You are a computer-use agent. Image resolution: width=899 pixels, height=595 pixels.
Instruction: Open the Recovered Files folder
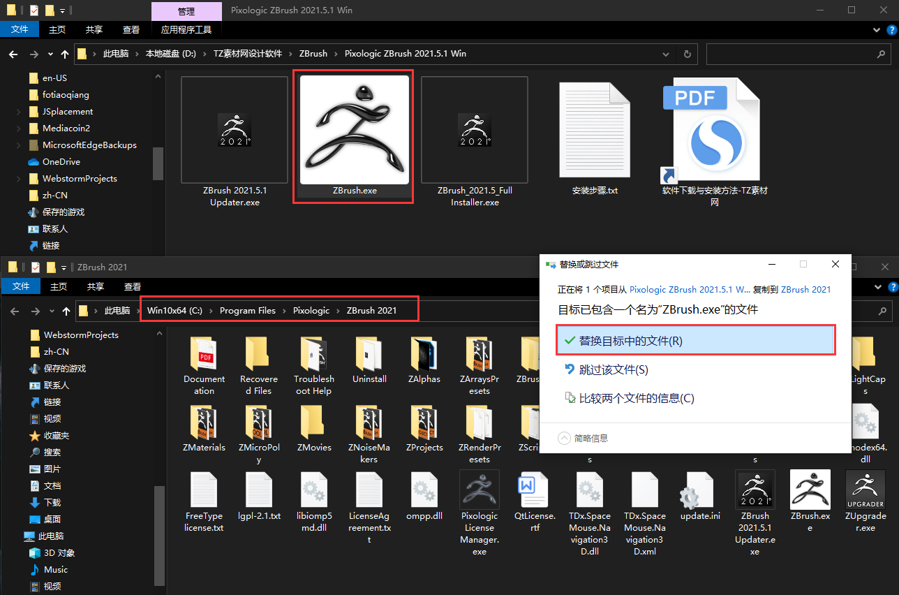(x=259, y=365)
